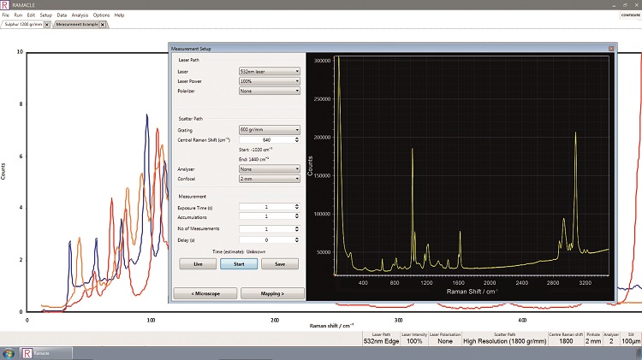This screenshot has width=642, height=360.
Task: Go back to the Microscope page
Action: [205, 293]
